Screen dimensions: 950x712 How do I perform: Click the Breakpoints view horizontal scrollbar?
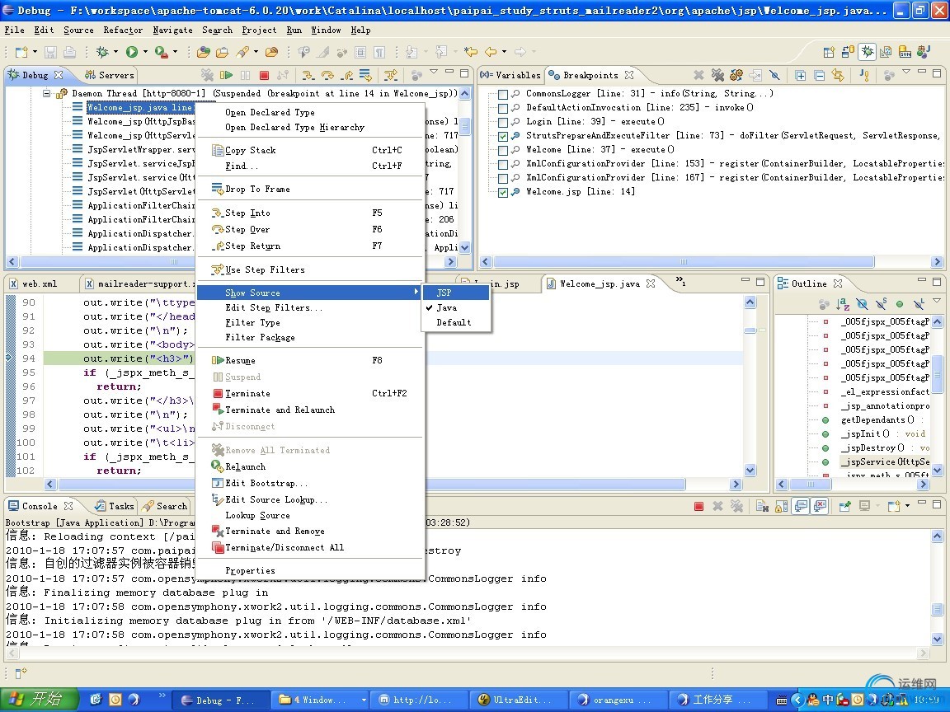tap(684, 262)
